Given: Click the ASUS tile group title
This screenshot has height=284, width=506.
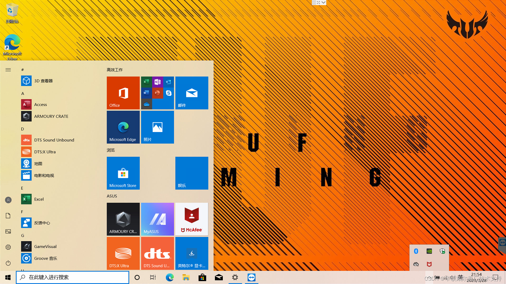Looking at the screenshot, I should coord(112,196).
